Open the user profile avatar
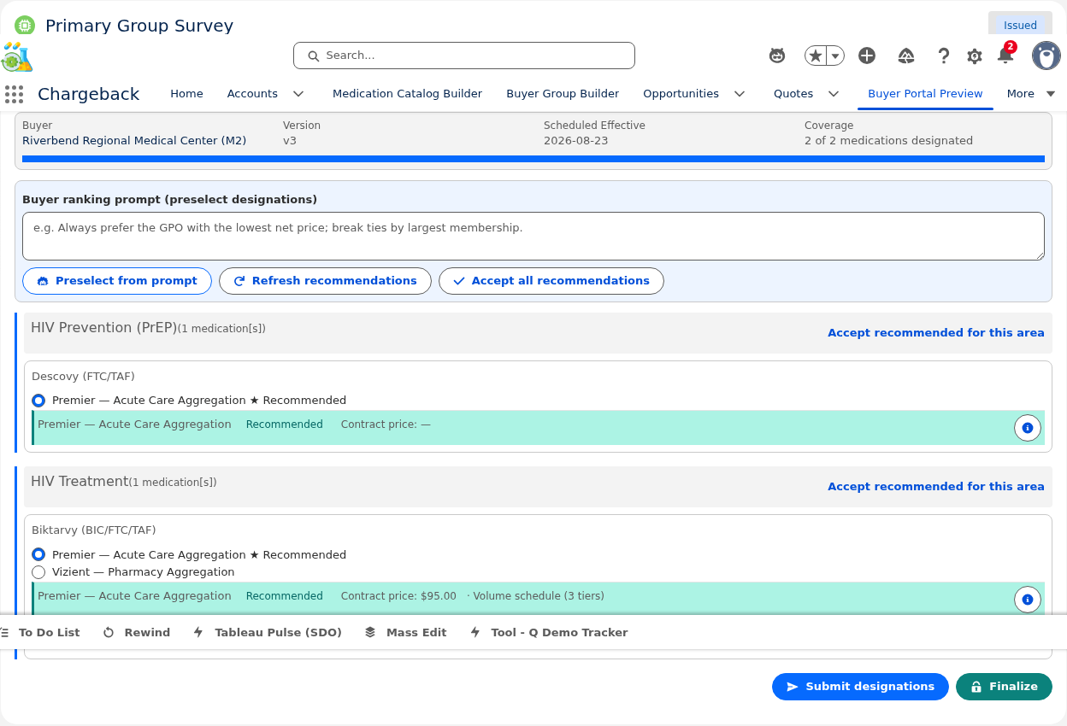The height and width of the screenshot is (726, 1067). (1046, 56)
